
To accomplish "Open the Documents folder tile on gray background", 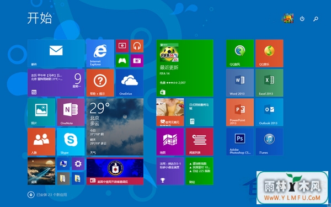I will coord(63,178).
